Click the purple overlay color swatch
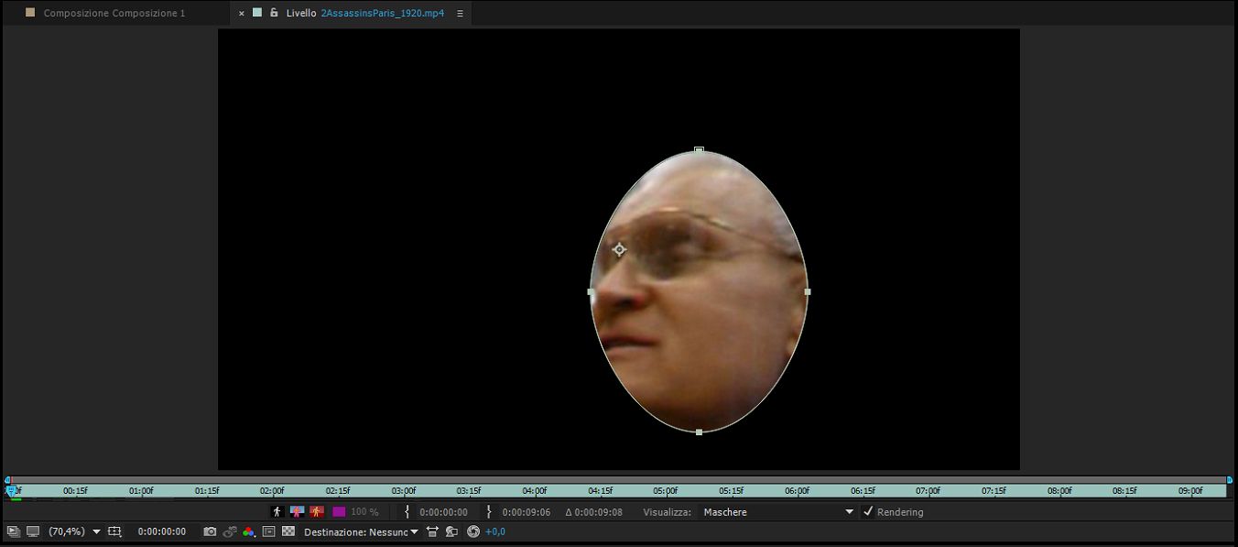Screen dimensions: 1238x547 [x=339, y=512]
